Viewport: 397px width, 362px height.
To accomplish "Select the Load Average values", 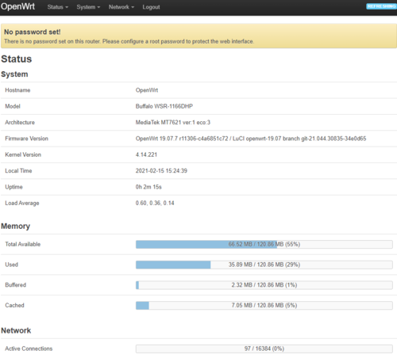I will point(155,203).
